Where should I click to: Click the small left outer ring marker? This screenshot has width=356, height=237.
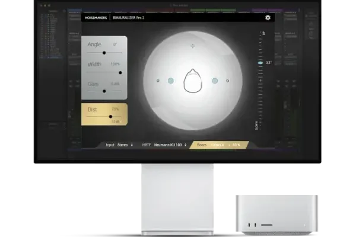pyautogui.click(x=158, y=81)
